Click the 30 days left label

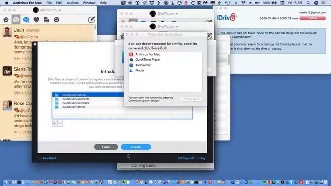click(x=186, y=158)
